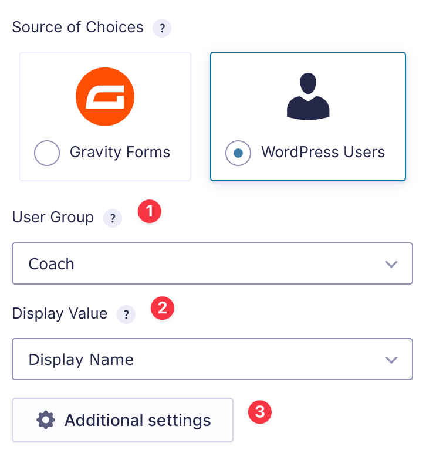
Task: Click the Source of Choices help icon
Action: coord(161,28)
